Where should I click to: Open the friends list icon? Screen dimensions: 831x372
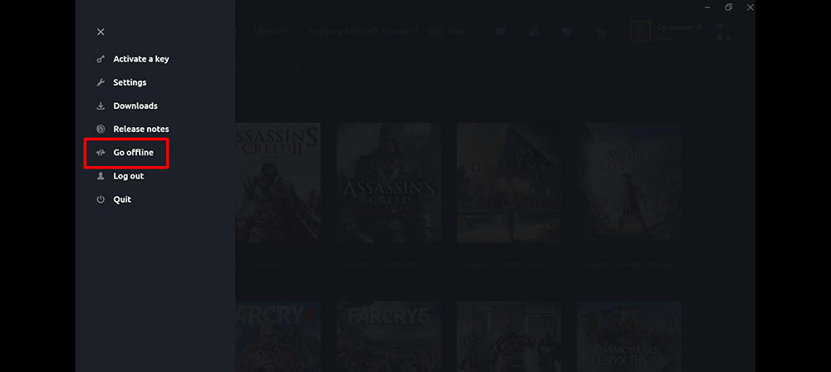(x=534, y=32)
